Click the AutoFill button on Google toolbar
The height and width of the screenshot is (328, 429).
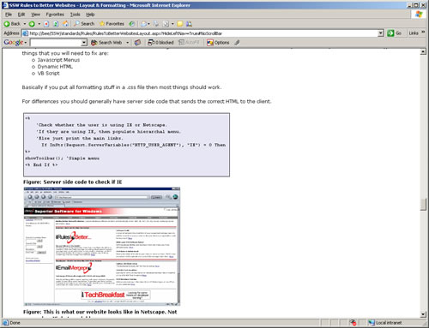coord(189,43)
